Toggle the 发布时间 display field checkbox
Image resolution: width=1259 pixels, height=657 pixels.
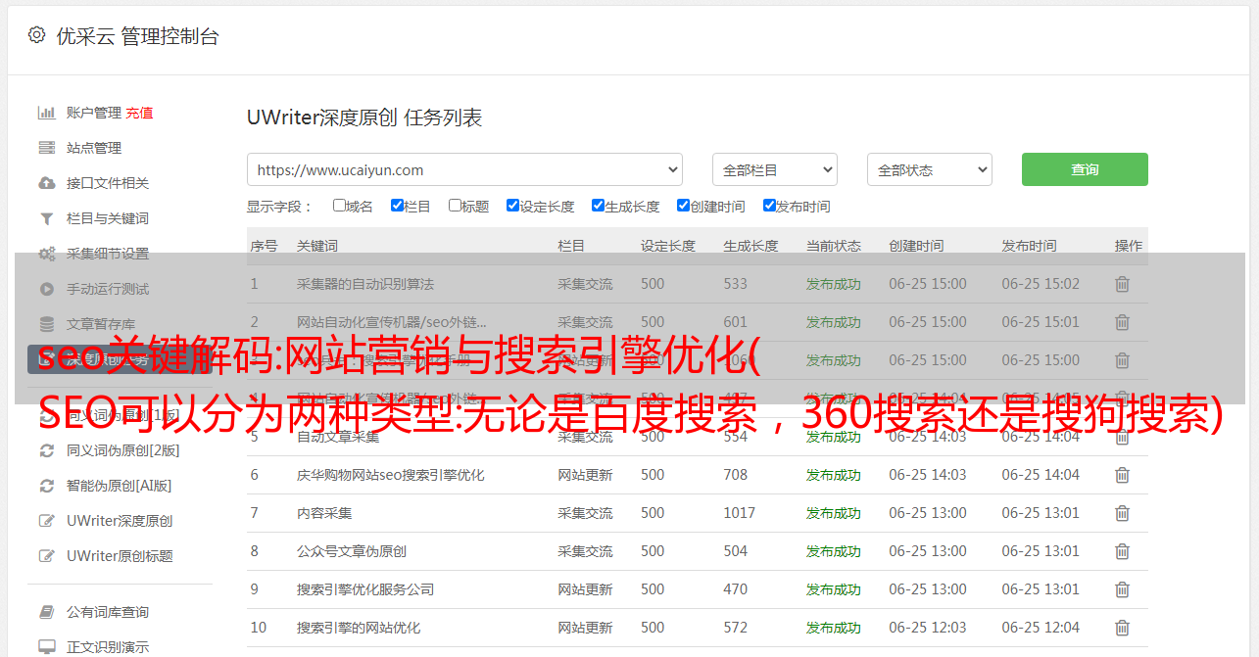click(769, 206)
